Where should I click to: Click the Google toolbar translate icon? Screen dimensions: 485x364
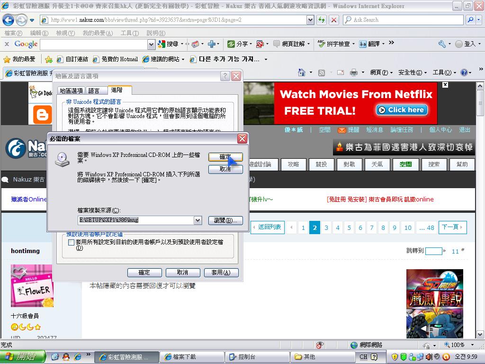(x=363, y=44)
